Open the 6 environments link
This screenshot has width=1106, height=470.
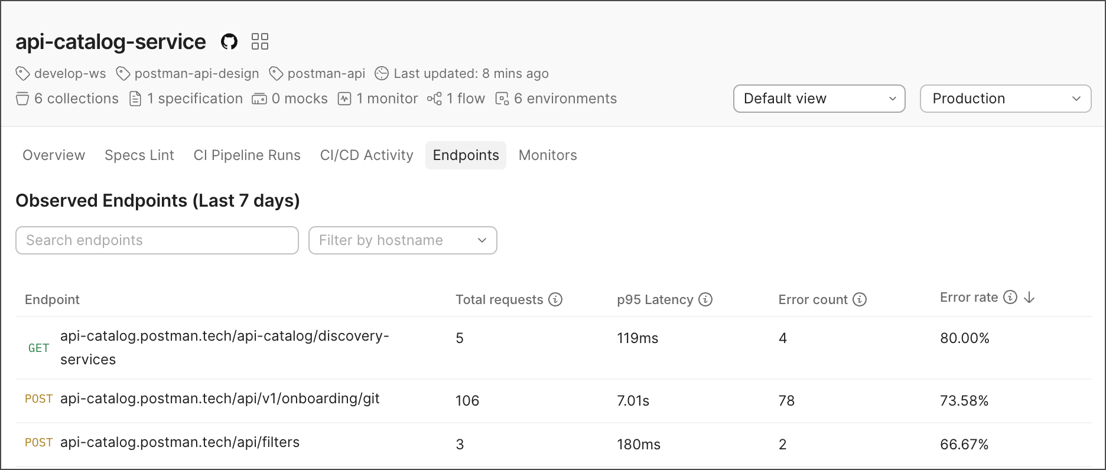(565, 99)
